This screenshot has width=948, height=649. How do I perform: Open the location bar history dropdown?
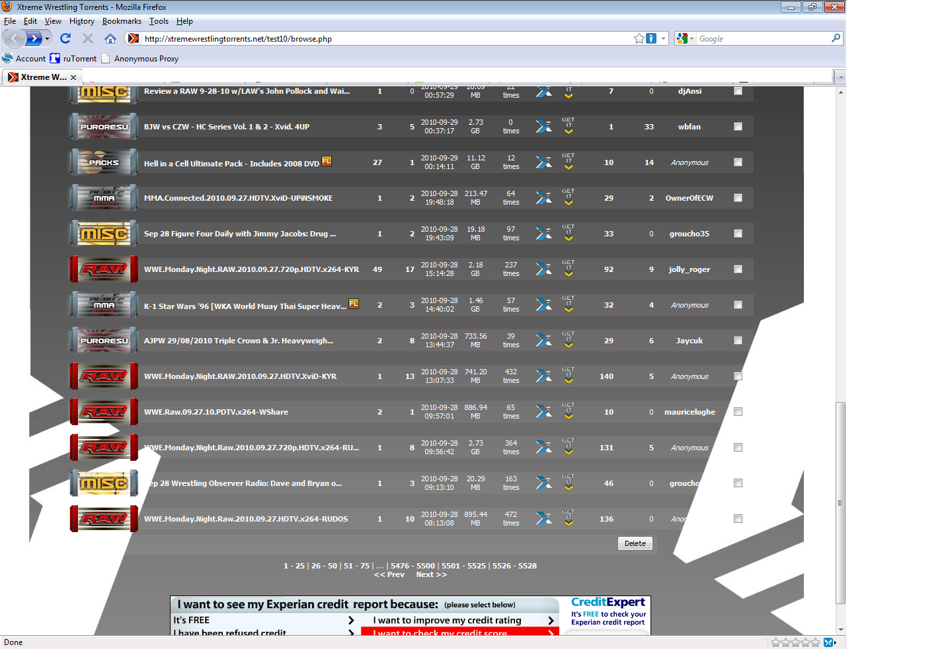pyautogui.click(x=663, y=38)
